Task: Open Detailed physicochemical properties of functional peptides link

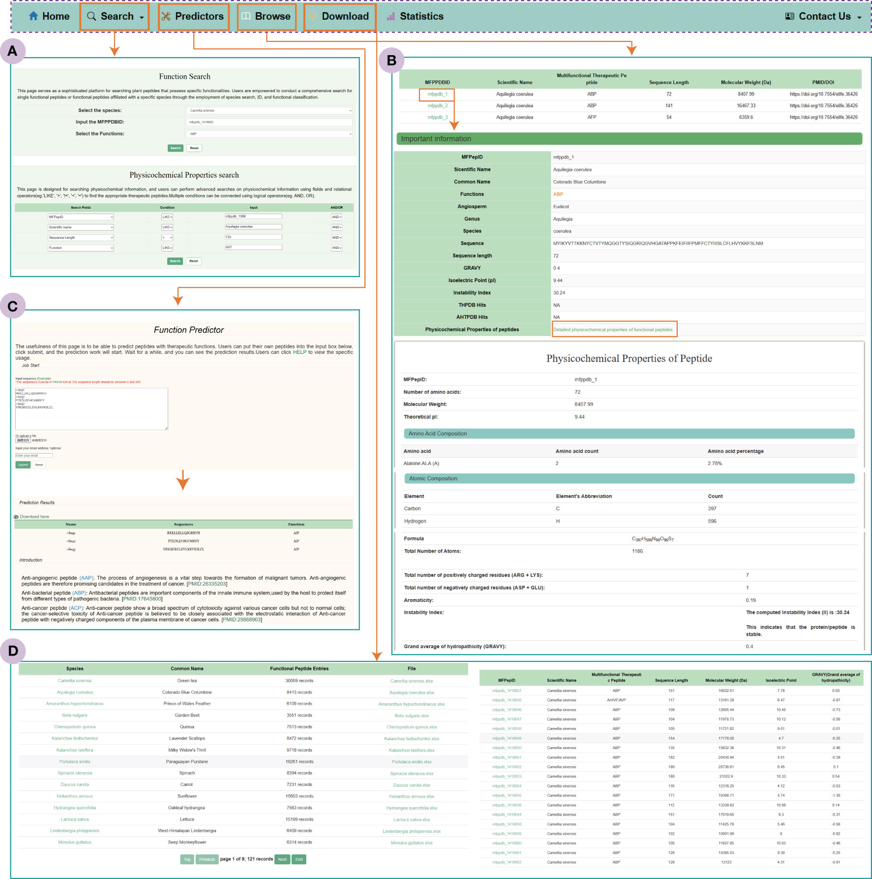Action: [x=613, y=330]
